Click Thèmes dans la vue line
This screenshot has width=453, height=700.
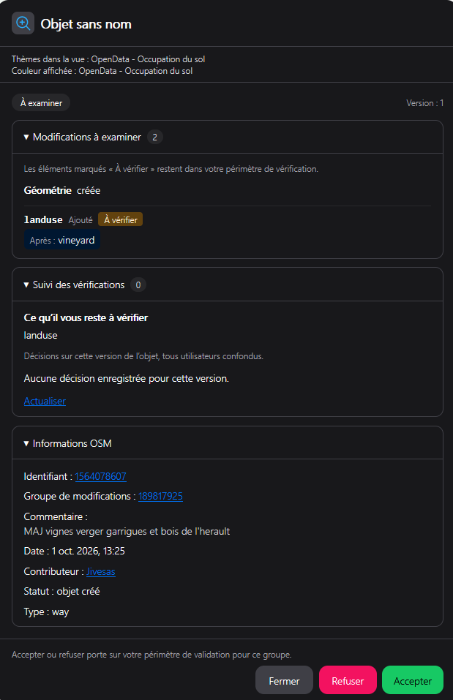click(108, 59)
